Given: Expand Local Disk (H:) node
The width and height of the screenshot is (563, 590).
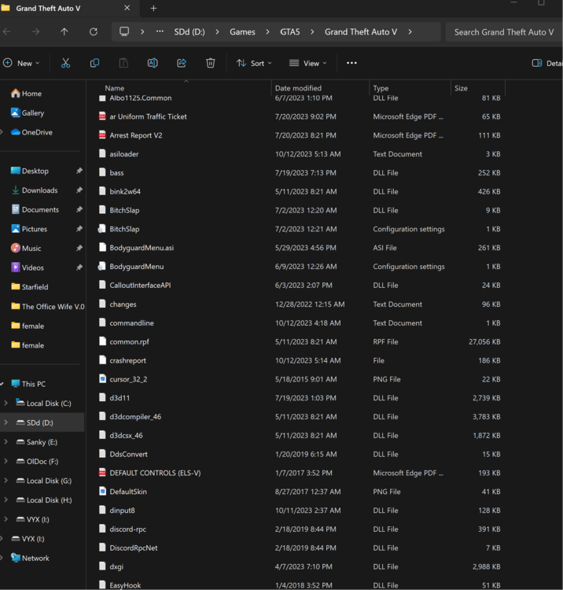Looking at the screenshot, I should coord(6,500).
